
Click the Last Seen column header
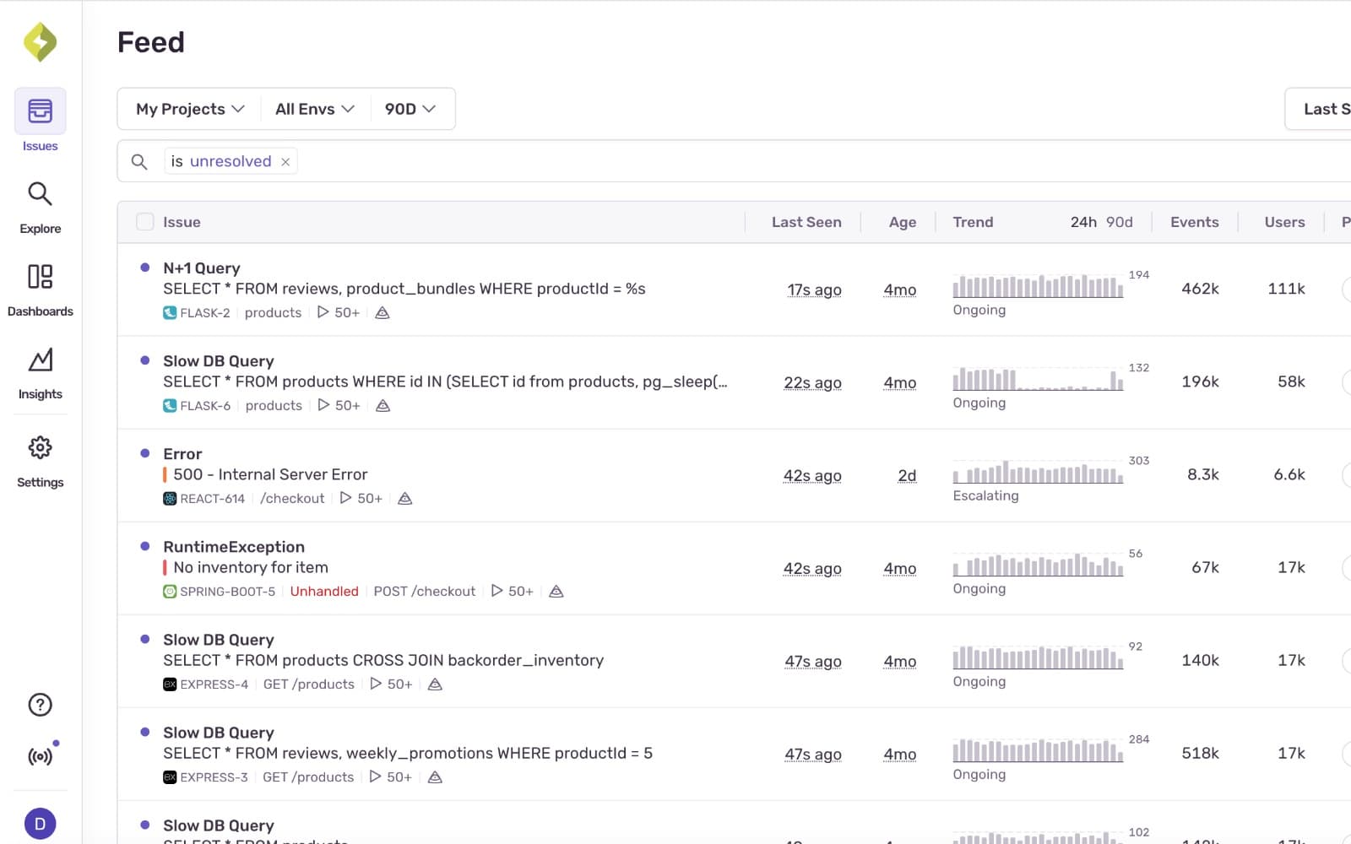(806, 222)
